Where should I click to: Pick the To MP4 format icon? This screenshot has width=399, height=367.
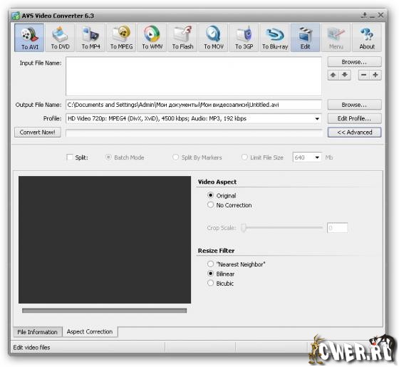pos(91,38)
